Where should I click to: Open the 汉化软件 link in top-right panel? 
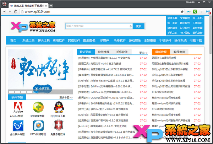185,28
